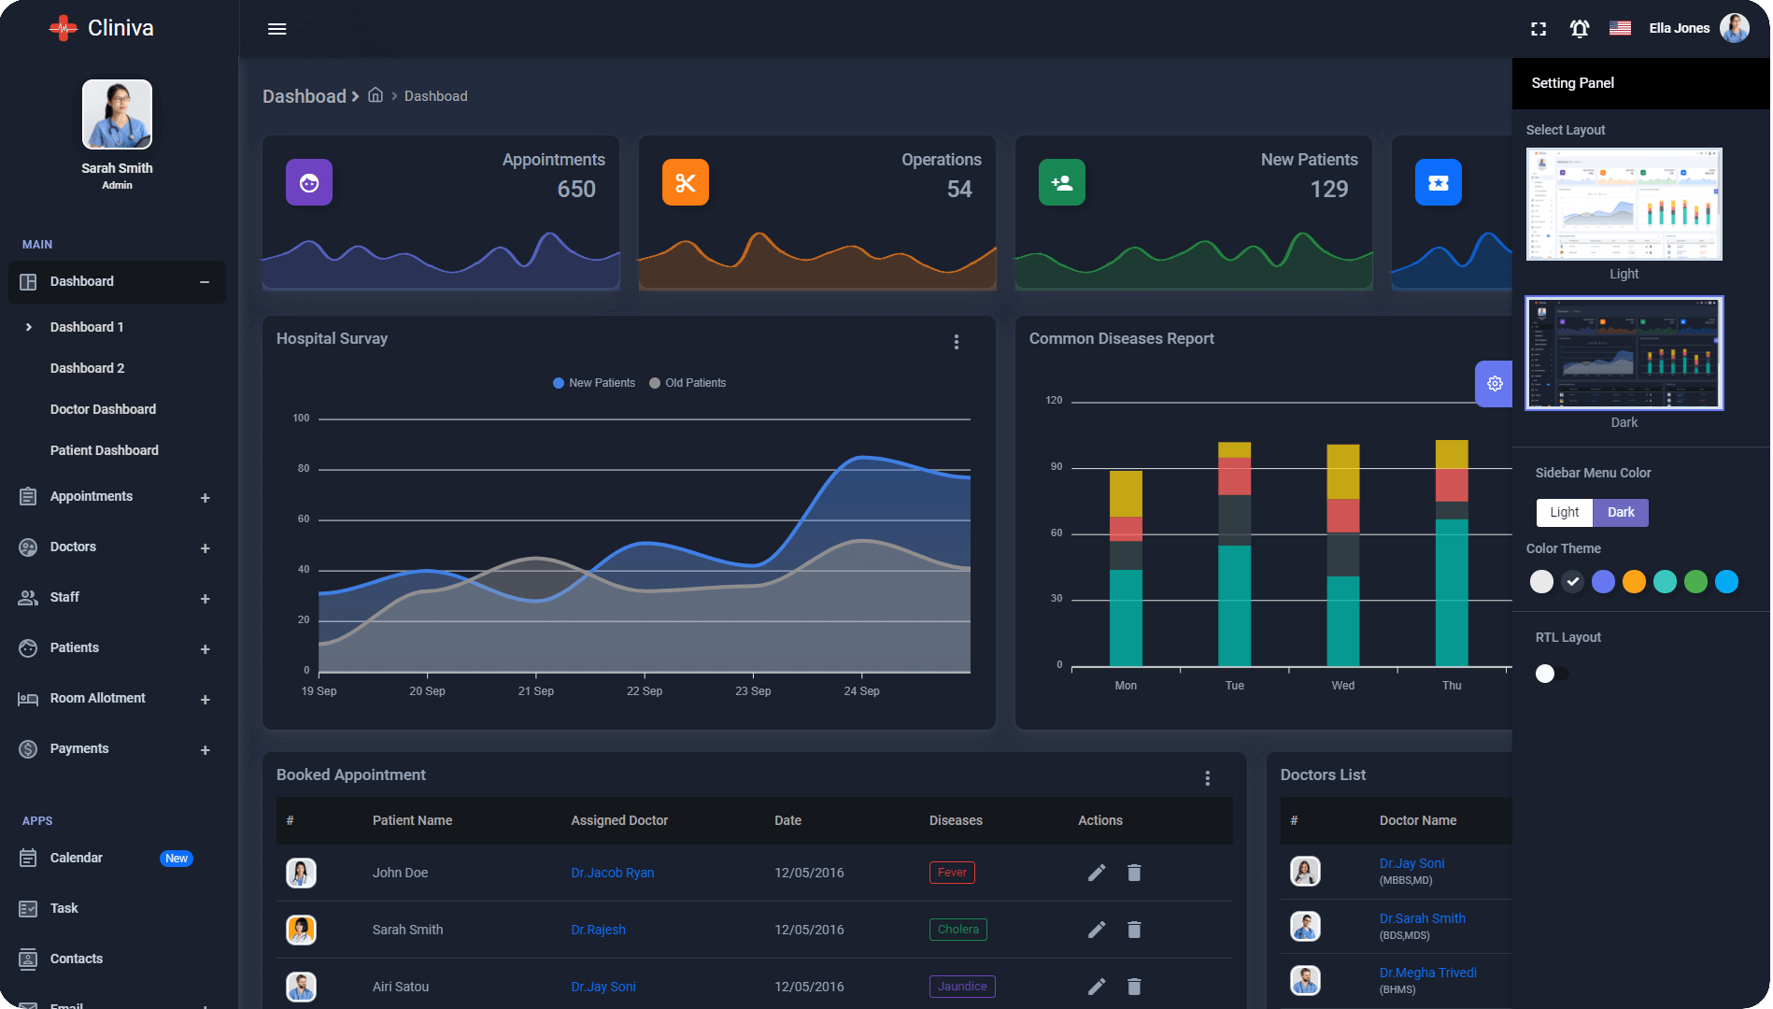The width and height of the screenshot is (1773, 1009).
Task: Open the notifications bell
Action: tap(1579, 29)
